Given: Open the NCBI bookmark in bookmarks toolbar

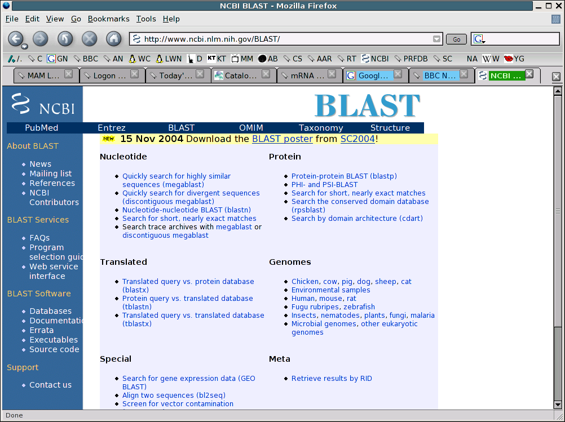Looking at the screenshot, I should click(x=376, y=59).
